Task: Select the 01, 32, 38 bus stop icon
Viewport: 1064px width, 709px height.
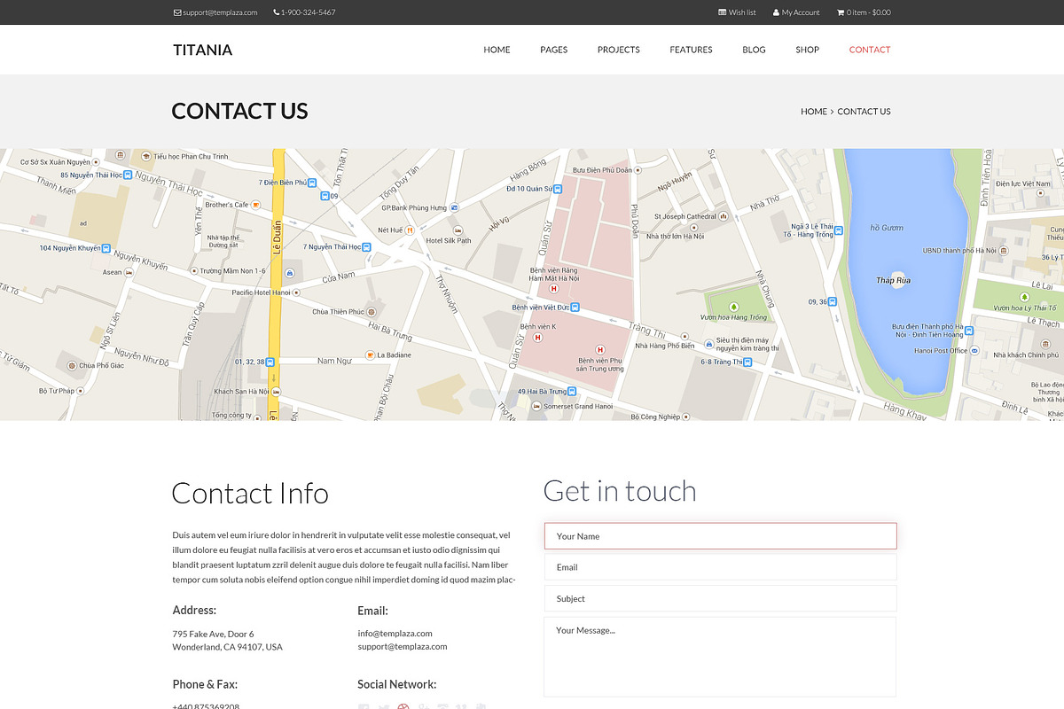Action: (270, 362)
